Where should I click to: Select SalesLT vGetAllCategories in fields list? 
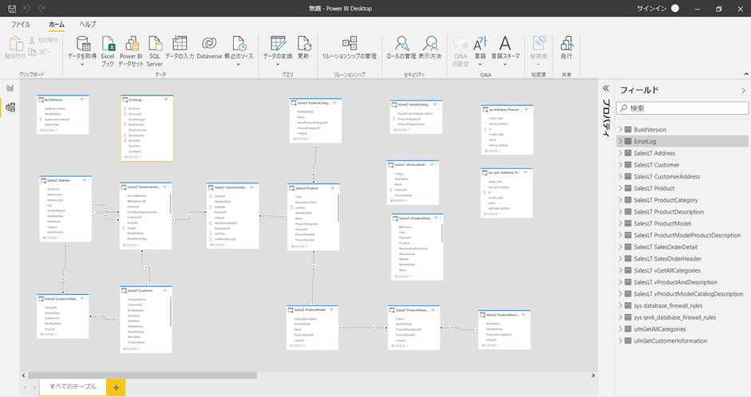[682, 271]
